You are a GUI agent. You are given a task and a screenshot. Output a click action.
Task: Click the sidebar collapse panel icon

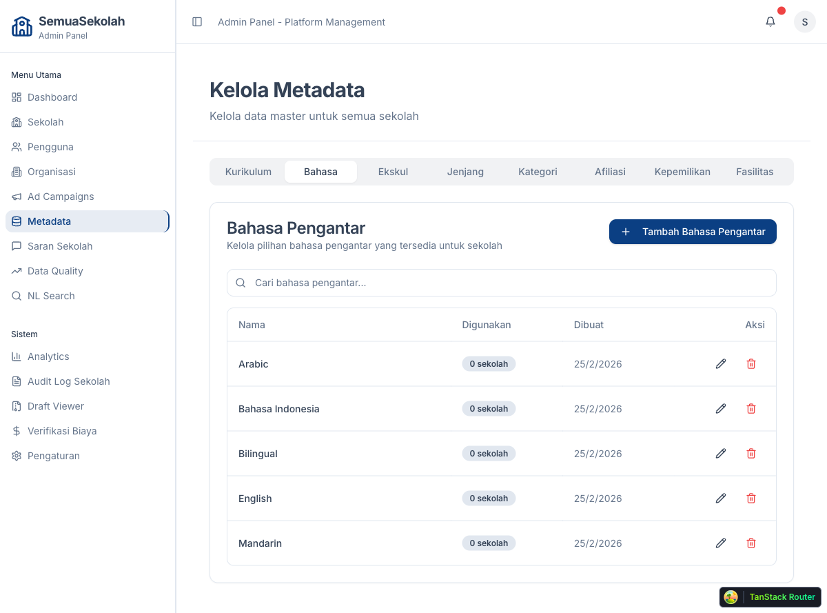tap(197, 21)
